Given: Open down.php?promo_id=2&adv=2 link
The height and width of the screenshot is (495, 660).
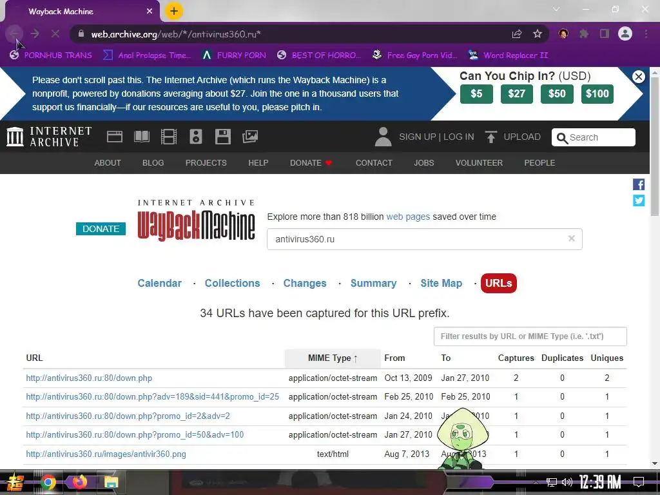Looking at the screenshot, I should click(128, 416).
